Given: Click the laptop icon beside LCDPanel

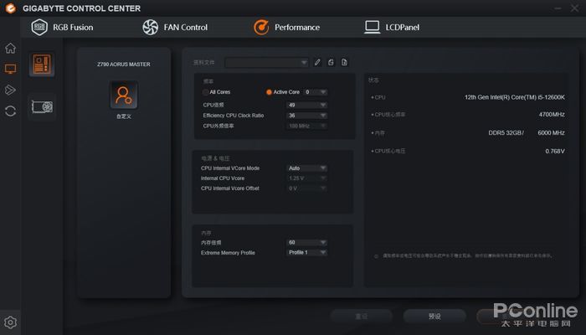Looking at the screenshot, I should coord(373,28).
